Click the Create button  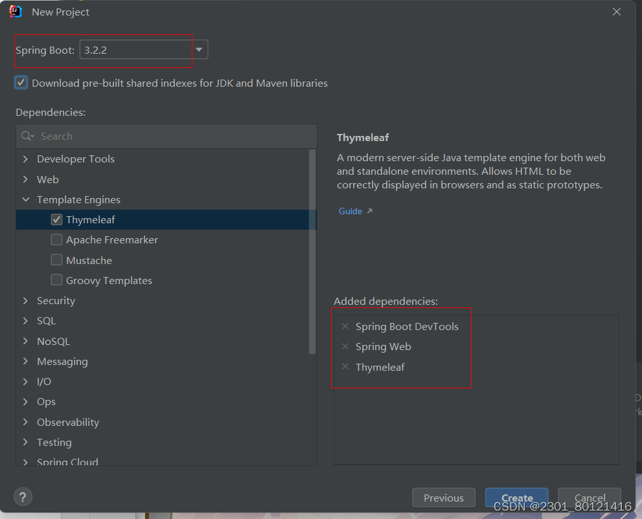pos(517,498)
